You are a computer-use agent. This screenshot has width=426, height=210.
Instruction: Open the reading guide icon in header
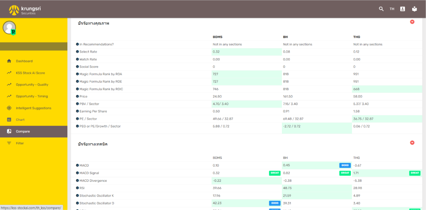pyautogui.click(x=414, y=9)
